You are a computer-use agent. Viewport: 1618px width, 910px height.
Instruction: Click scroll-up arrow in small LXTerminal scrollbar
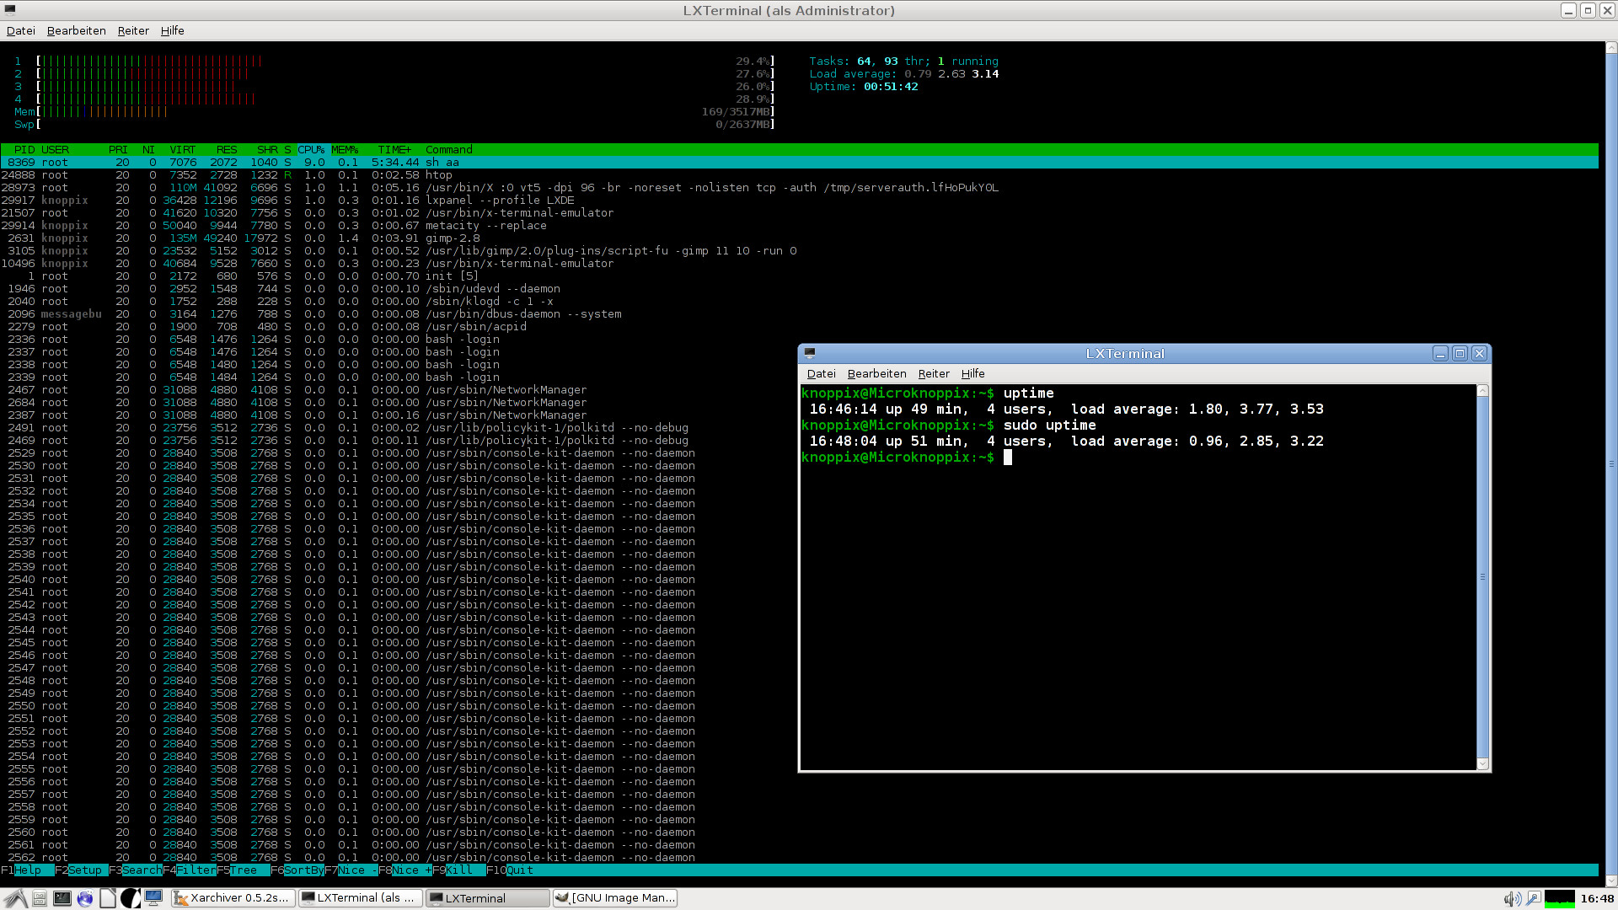tap(1483, 391)
